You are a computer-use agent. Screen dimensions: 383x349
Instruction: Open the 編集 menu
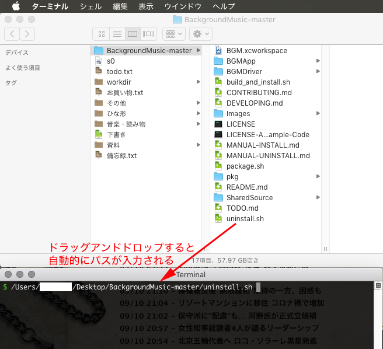(x=120, y=6)
